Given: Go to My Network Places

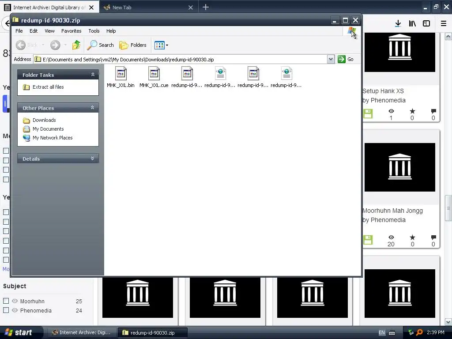Looking at the screenshot, I should (53, 138).
